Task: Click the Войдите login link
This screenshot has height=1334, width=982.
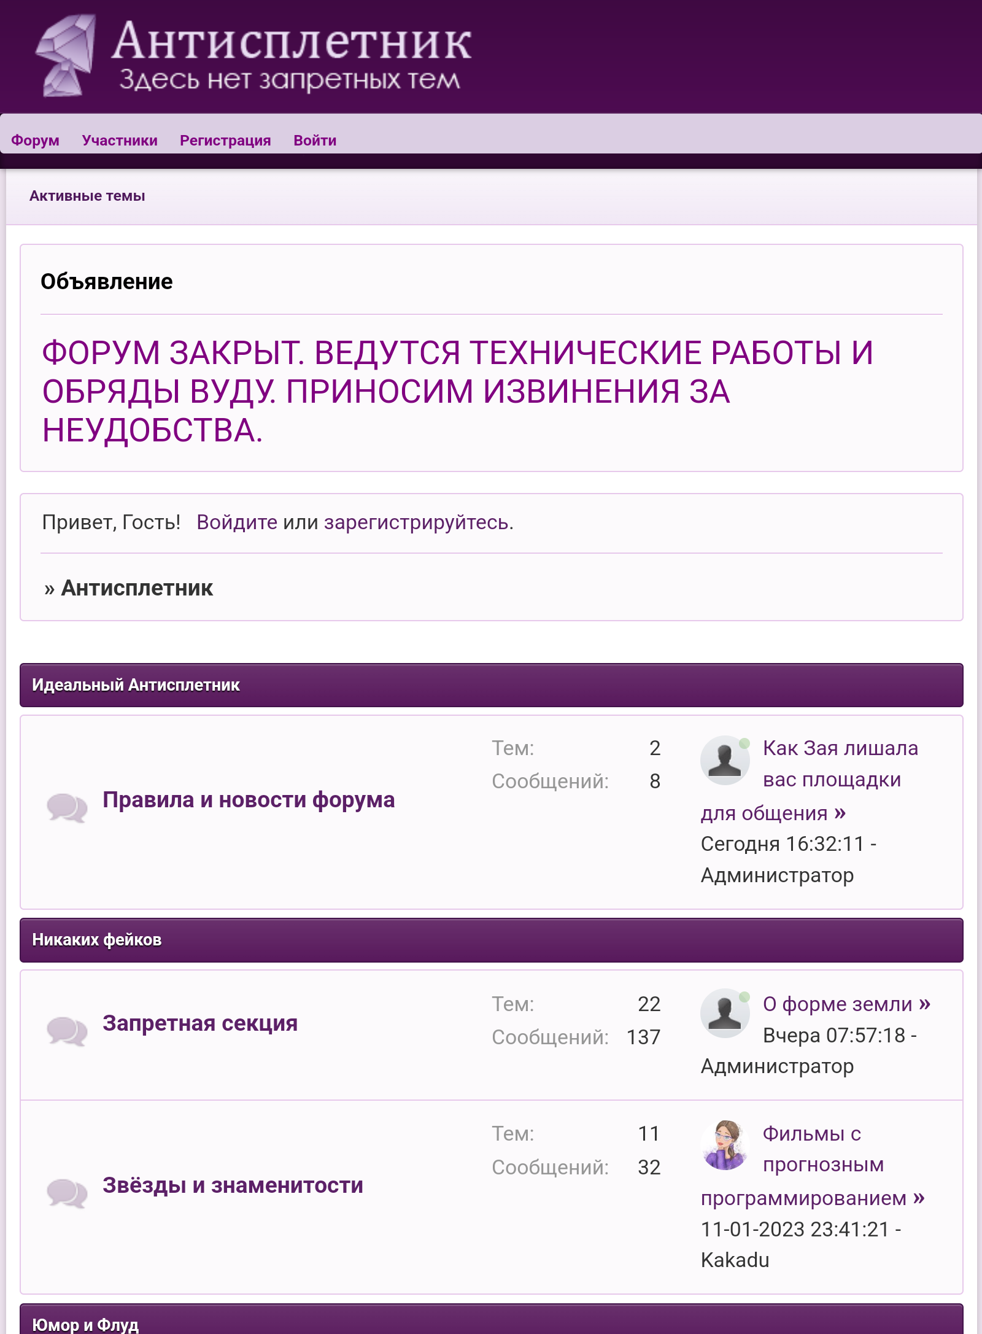Action: pyautogui.click(x=237, y=522)
